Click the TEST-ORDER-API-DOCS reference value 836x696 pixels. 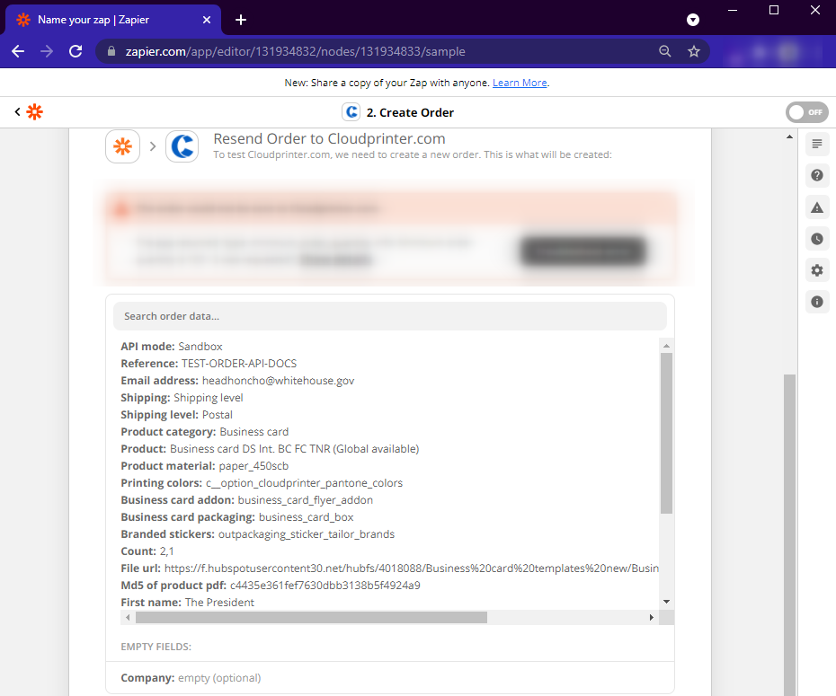[x=239, y=363]
